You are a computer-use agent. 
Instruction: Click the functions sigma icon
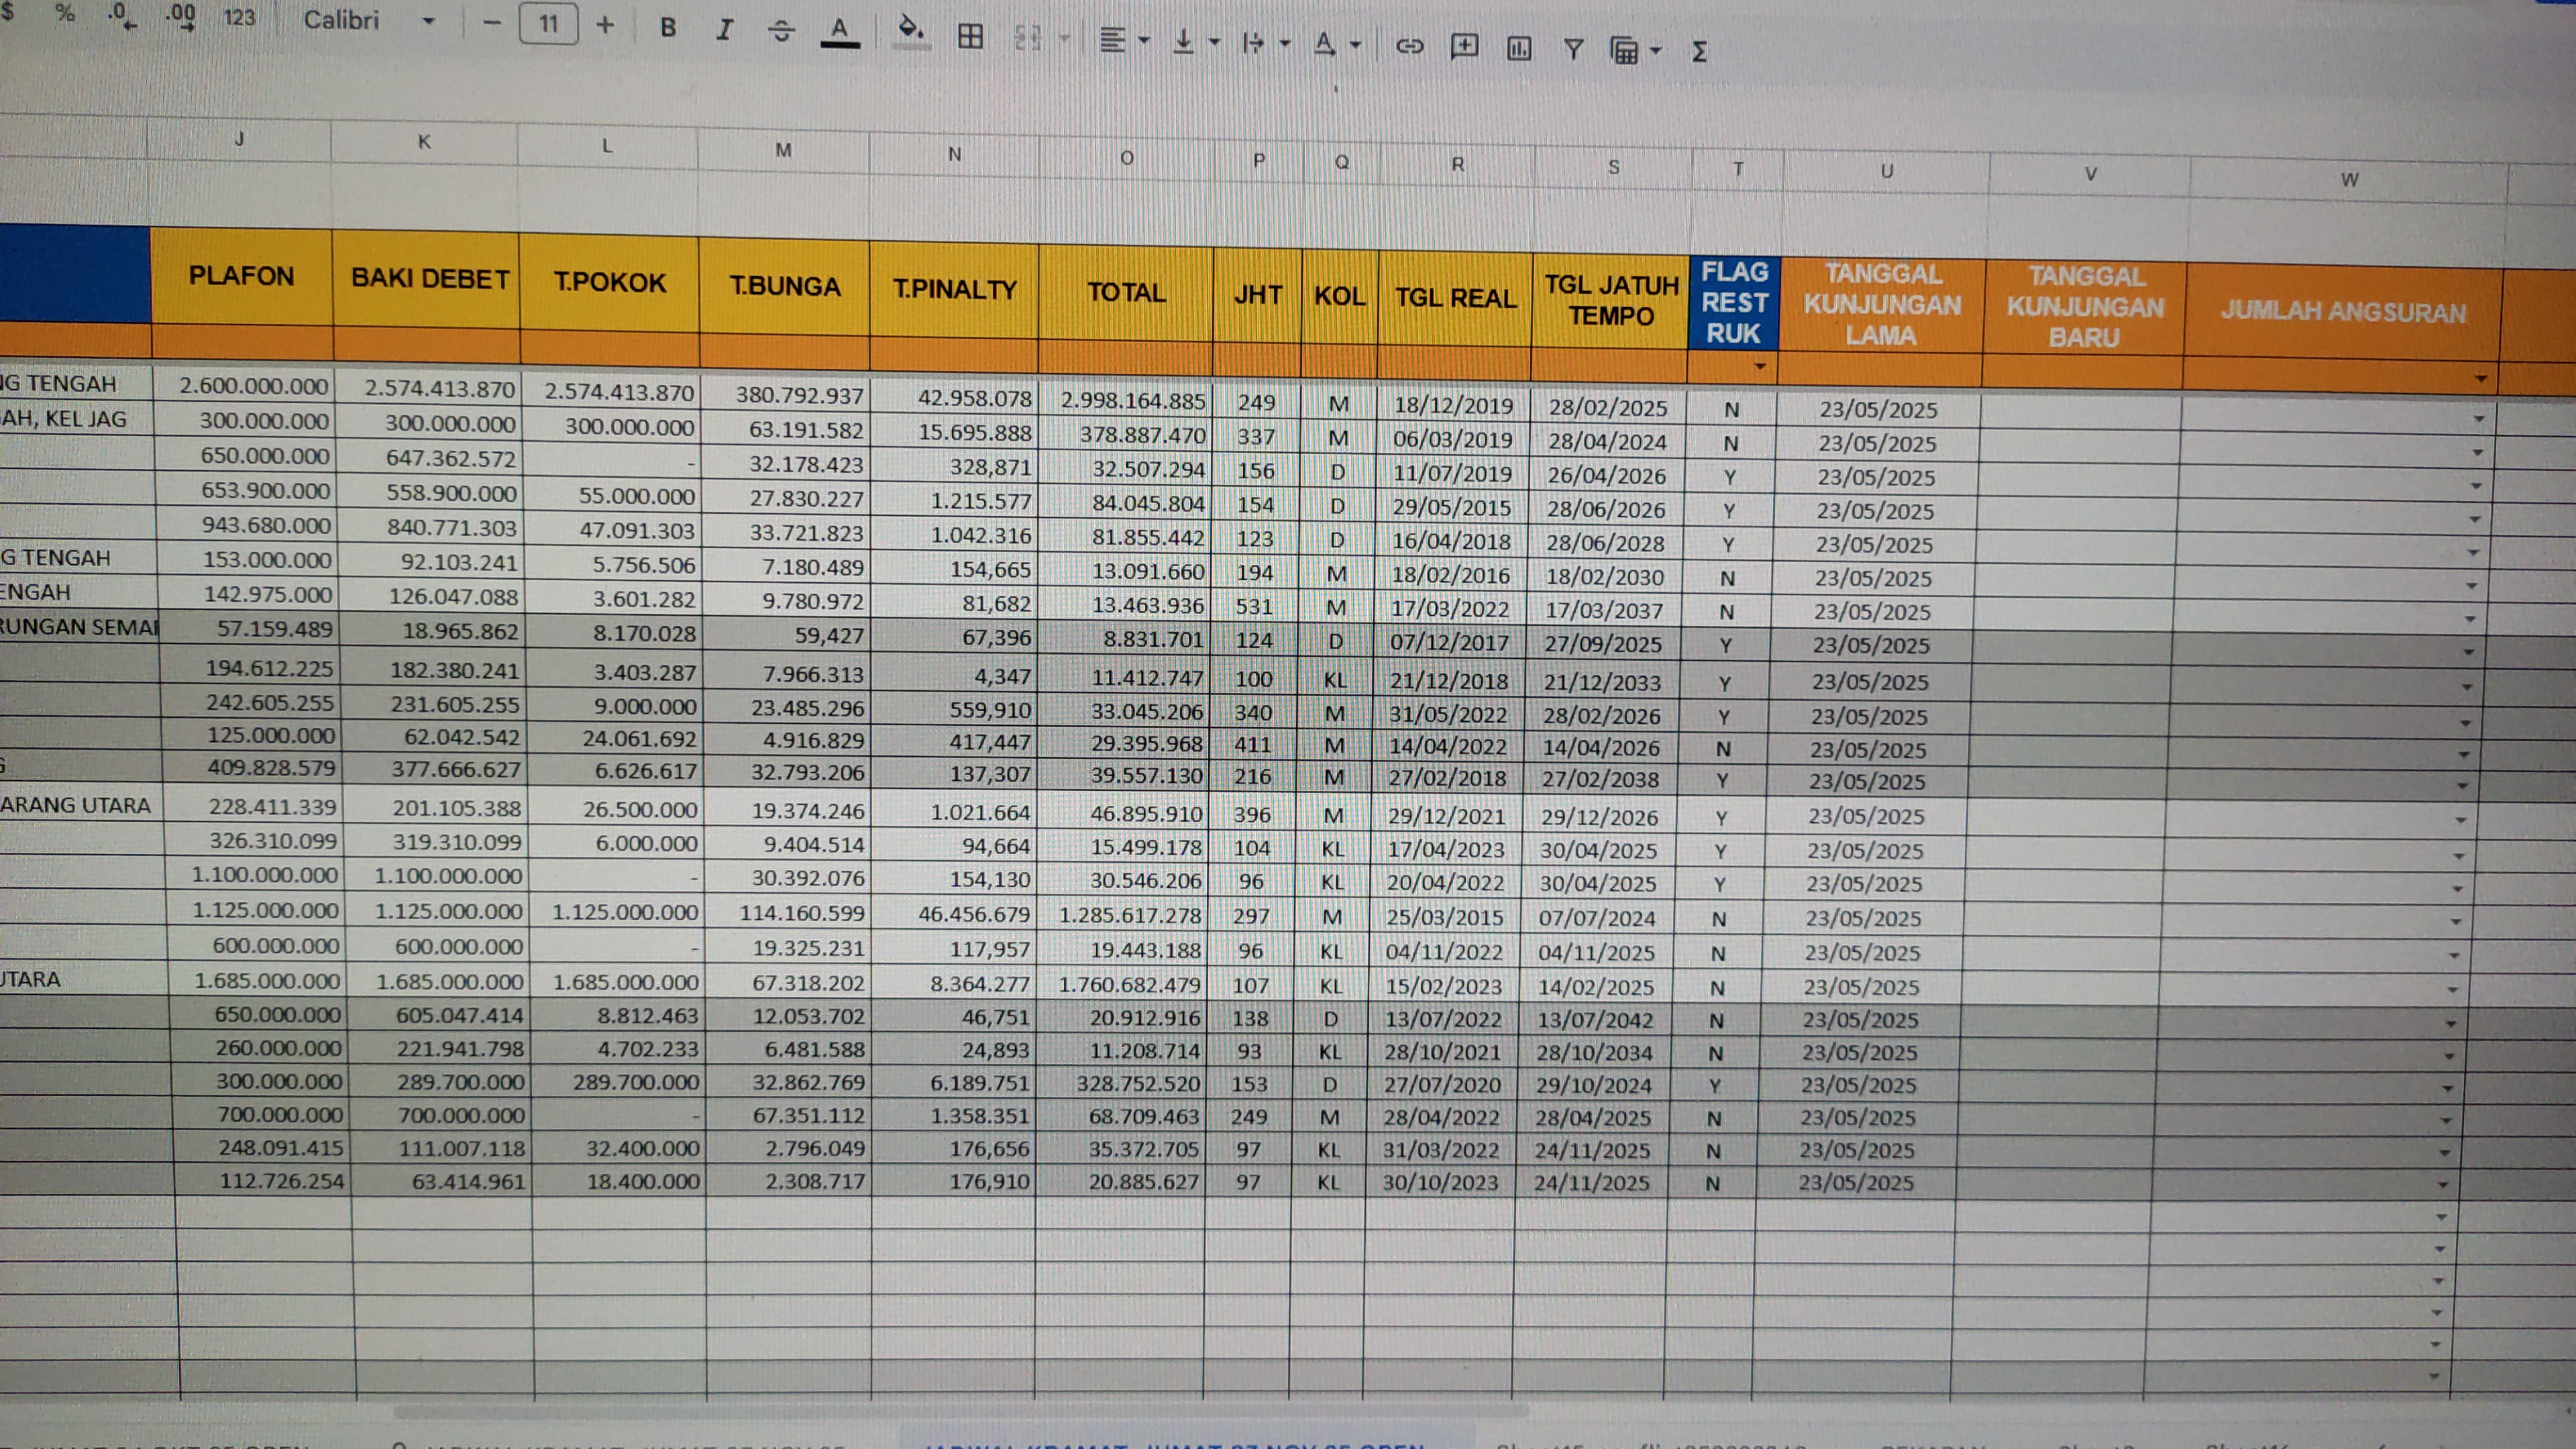pos(1699,52)
